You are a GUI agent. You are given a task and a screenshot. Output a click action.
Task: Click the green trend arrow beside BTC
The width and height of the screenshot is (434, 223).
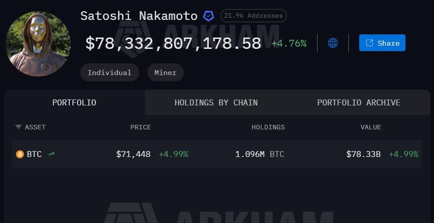51,154
